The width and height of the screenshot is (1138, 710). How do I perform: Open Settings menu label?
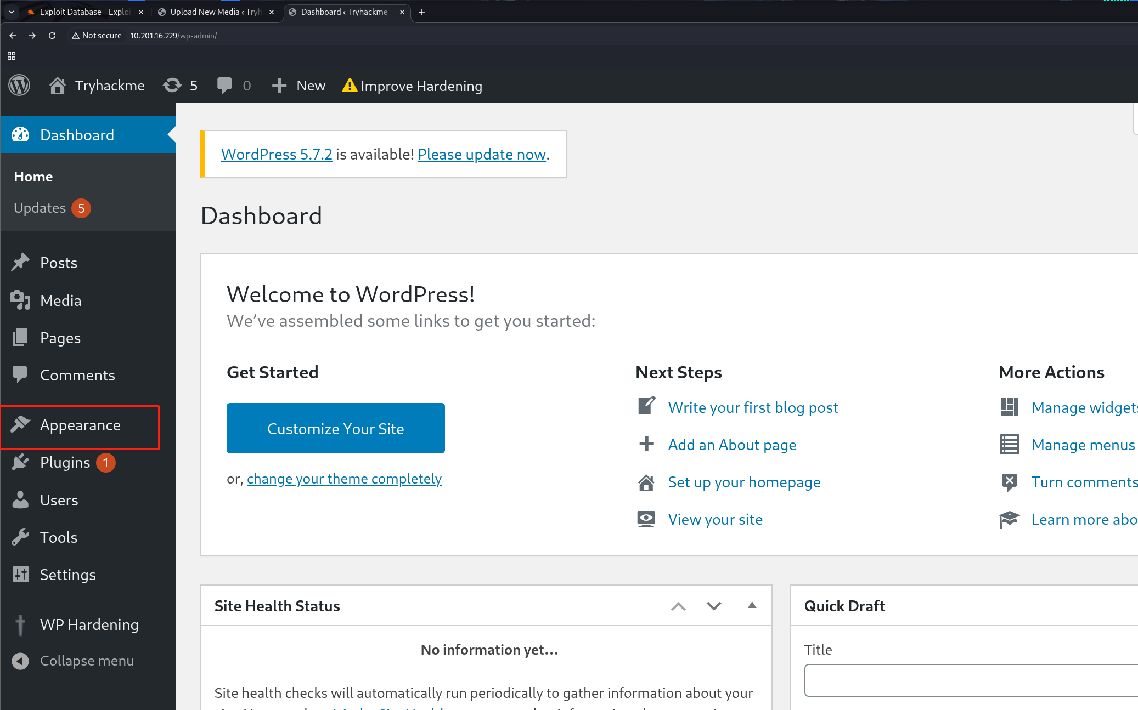click(68, 574)
